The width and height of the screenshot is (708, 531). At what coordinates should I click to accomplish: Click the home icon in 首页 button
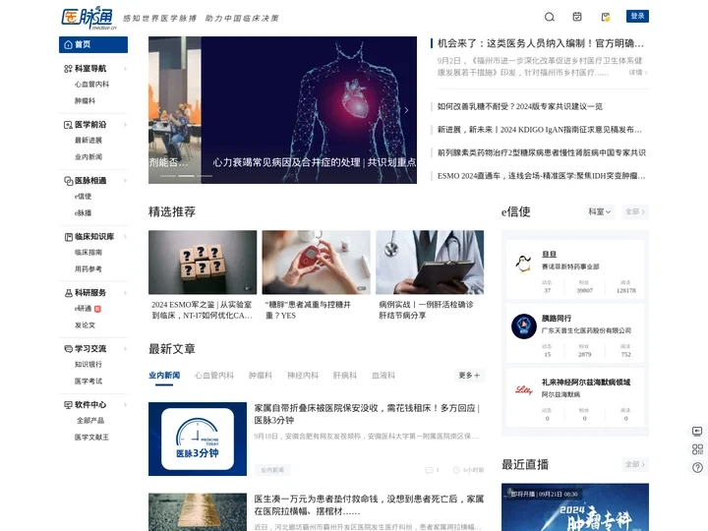point(68,44)
